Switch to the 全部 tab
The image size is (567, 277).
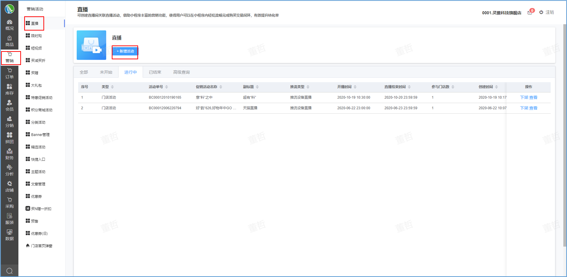(84, 72)
